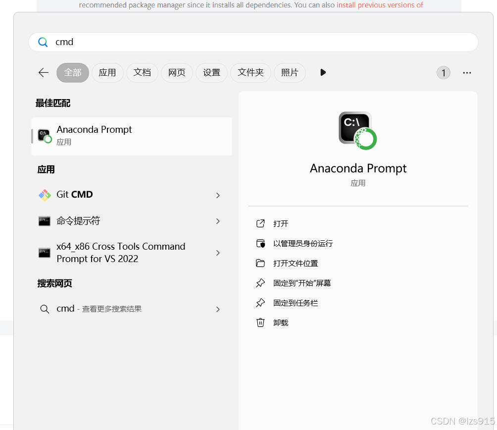The image size is (497, 430).
Task: Open Git CMD app result
Action: 132,195
